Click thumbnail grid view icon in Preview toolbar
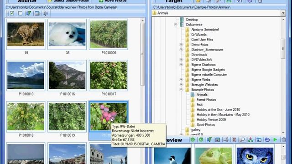This screenshot has width=292, height=164. pos(218,140)
